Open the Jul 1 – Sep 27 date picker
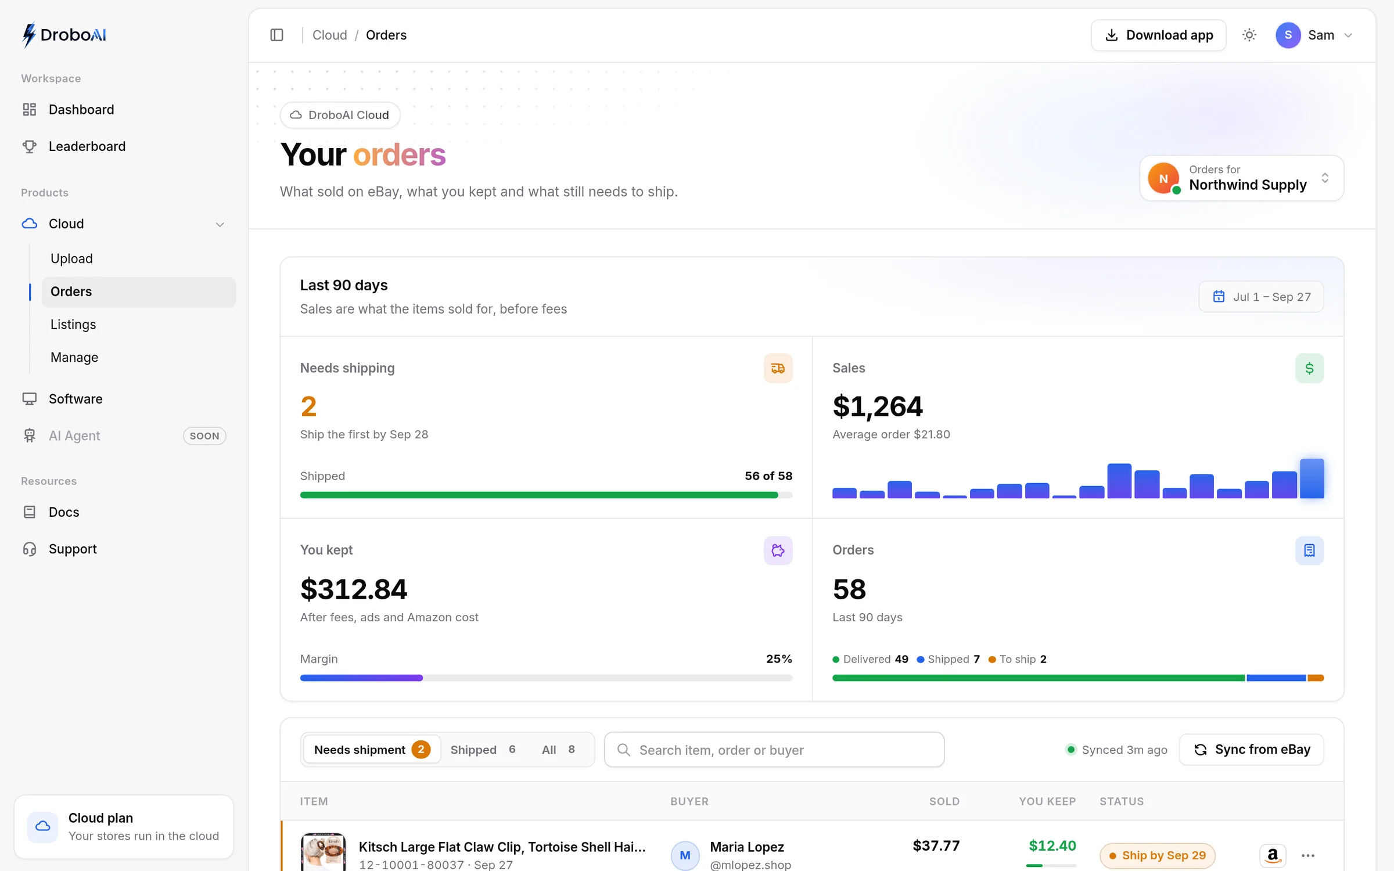 [x=1261, y=297]
